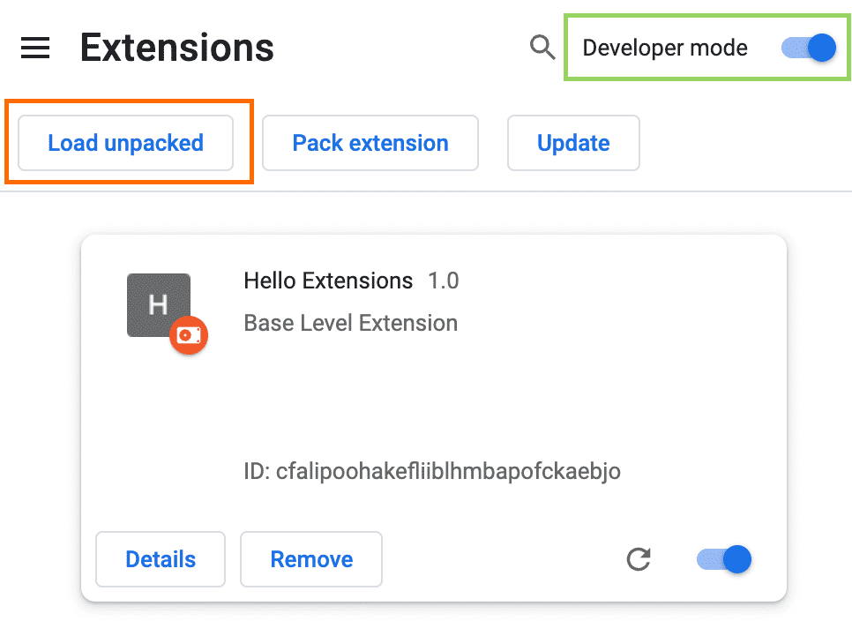Open Details for Hello Extensions
The height and width of the screenshot is (621, 852).
click(x=160, y=559)
